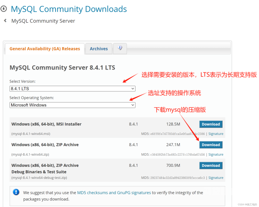Screen dimensions: 259x207
Task: Click the back chevron beside MySQL Community Server
Action: [x=5, y=21]
